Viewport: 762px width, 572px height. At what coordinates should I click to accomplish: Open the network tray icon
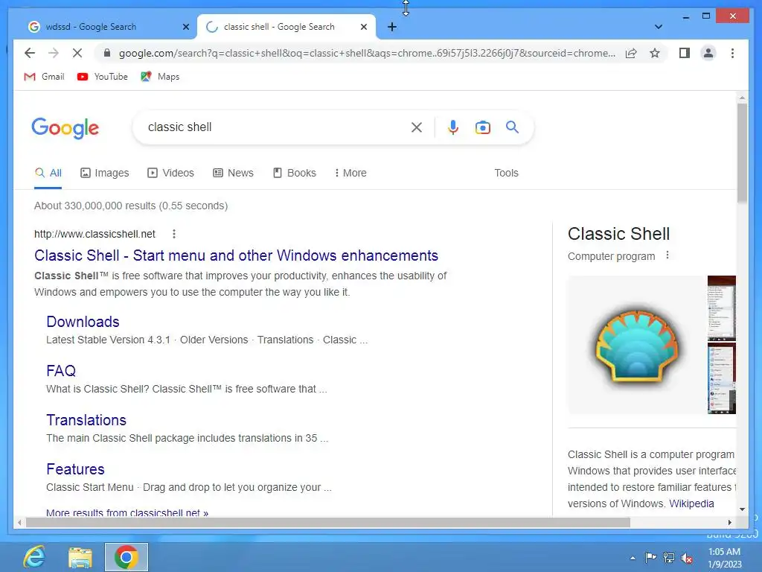tap(669, 558)
